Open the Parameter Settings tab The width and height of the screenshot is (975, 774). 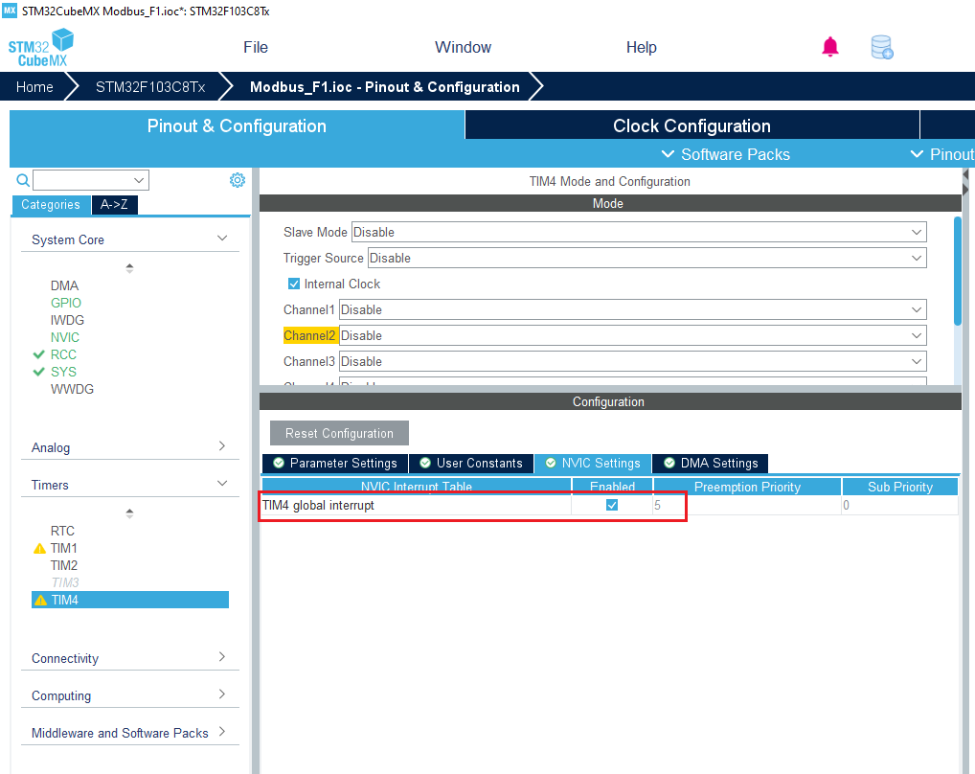pos(335,464)
